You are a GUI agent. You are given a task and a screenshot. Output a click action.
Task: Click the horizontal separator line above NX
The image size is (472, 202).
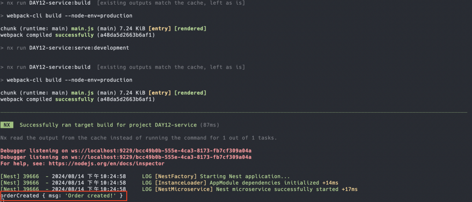click(234, 112)
